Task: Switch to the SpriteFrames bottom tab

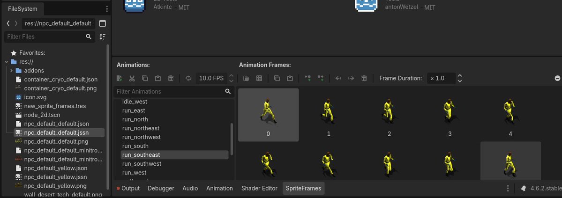Action: pos(304,188)
